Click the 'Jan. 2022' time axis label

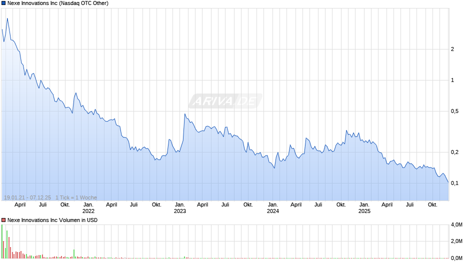tap(88, 208)
